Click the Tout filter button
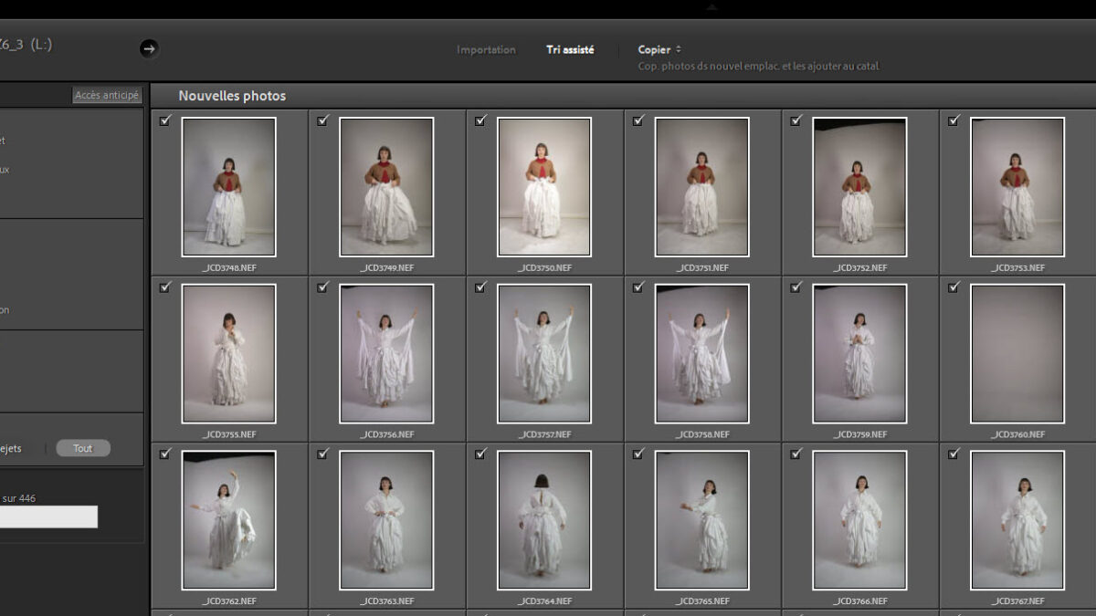 83,448
